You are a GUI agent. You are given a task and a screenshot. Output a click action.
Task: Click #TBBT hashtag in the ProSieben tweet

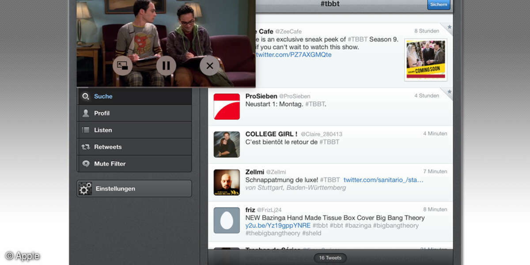[314, 104]
